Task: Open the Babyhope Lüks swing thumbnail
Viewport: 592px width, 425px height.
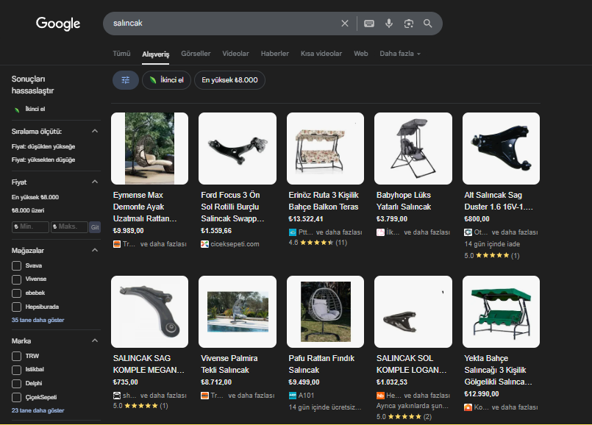Action: pos(413,149)
